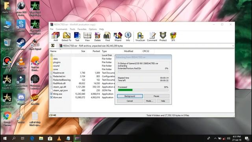Click the SFX toolbar icon

coord(173,37)
